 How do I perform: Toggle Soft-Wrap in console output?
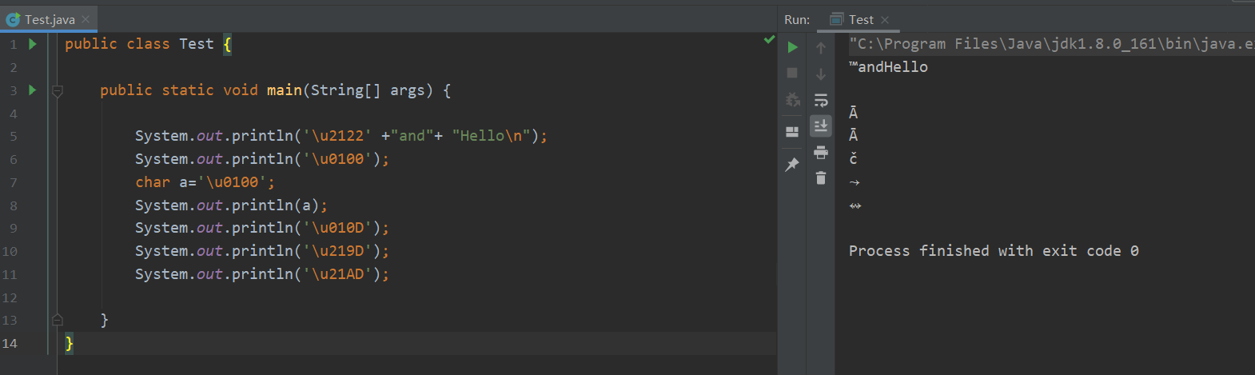pos(821,100)
